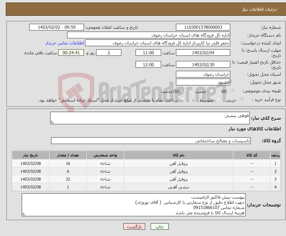The height and width of the screenshot is (236, 286).
Task: Click quantity 1 in row 4
Action: [x=68, y=187]
